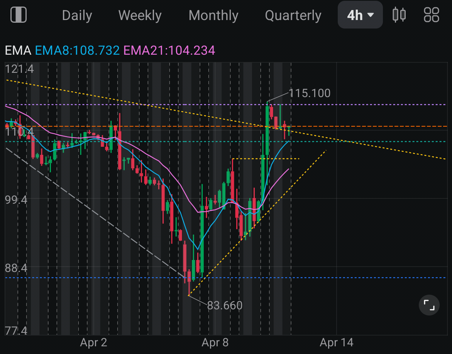This screenshot has height=354, width=452.
Task: Click the Apr 8 date label
Action: coord(215,342)
